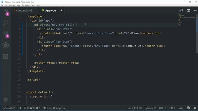Open the Search view in activity bar
198x111 pixels.
[6, 23]
